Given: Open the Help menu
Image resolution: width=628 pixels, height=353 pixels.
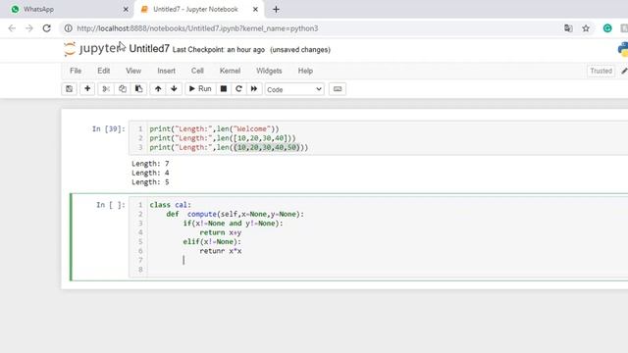Looking at the screenshot, I should (x=305, y=71).
